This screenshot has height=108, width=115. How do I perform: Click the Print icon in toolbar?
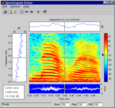[5, 12]
